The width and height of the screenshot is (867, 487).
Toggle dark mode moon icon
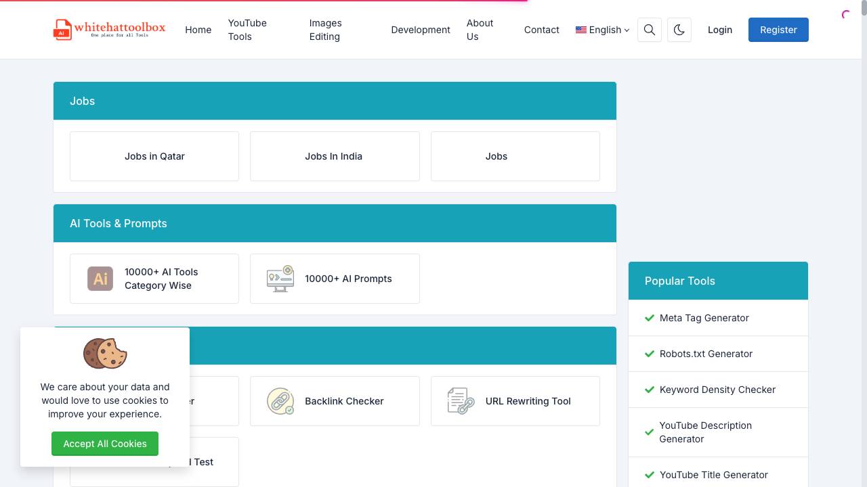pyautogui.click(x=679, y=30)
